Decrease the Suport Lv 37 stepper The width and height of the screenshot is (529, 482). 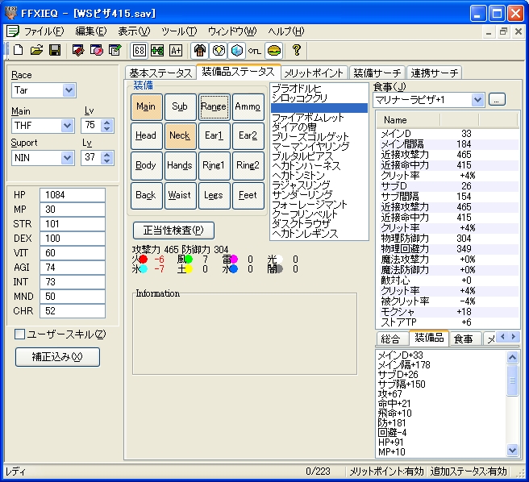tap(107, 161)
